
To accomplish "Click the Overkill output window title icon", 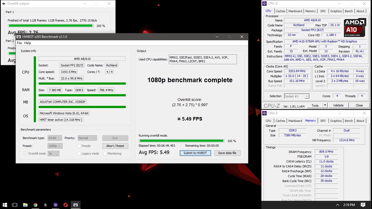I will point(4,4).
